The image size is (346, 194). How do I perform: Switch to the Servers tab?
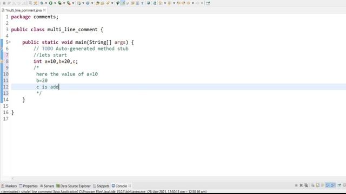47,186
